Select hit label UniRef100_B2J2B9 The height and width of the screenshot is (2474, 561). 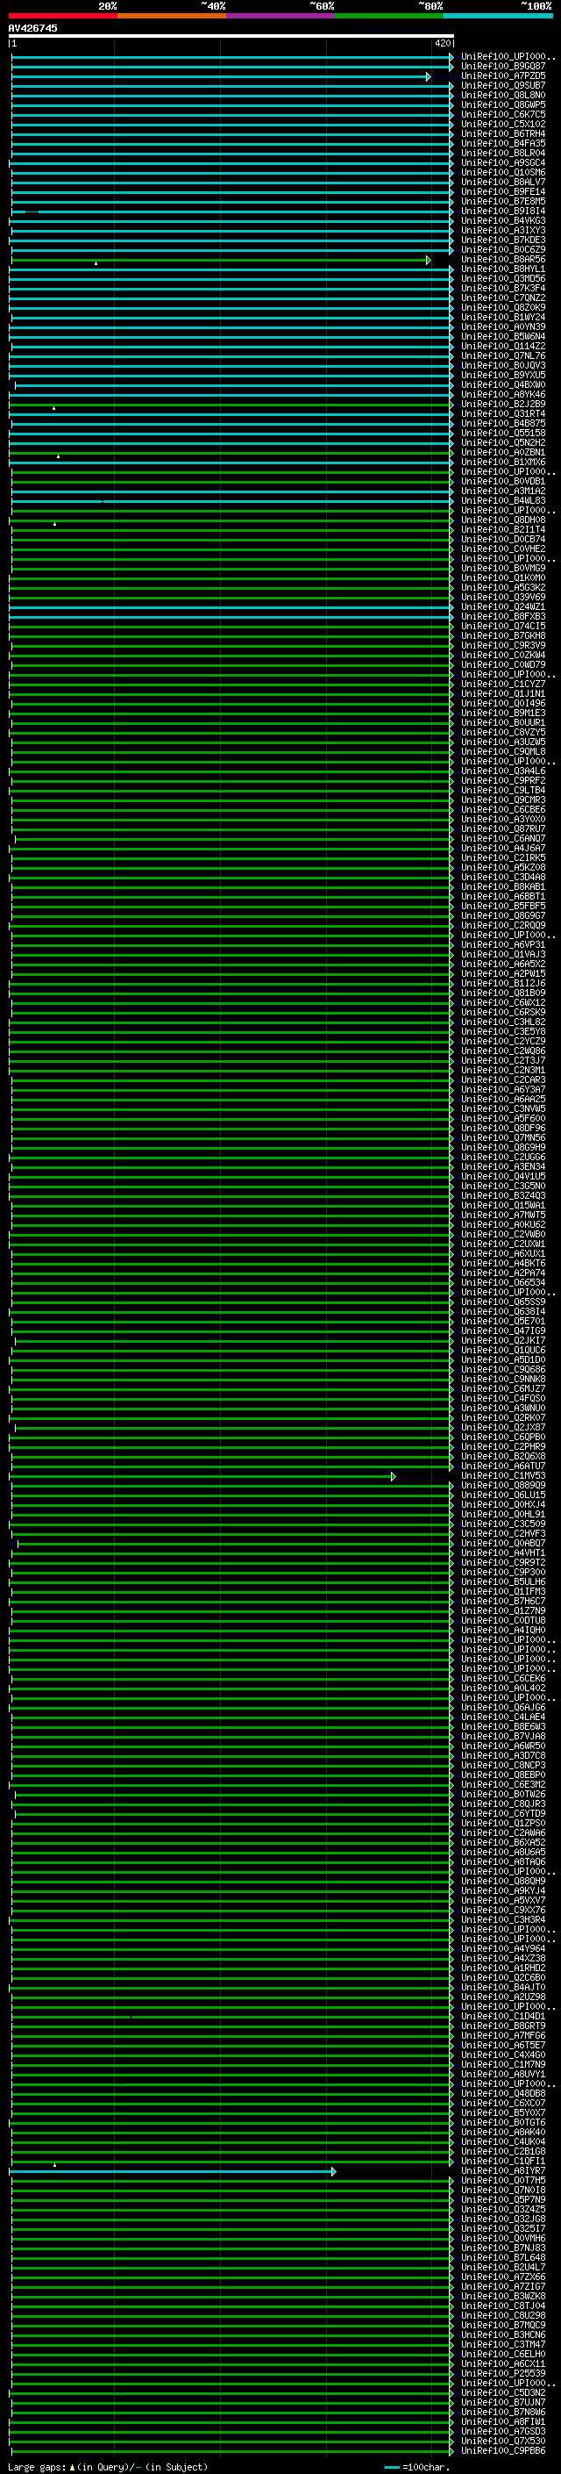[503, 405]
